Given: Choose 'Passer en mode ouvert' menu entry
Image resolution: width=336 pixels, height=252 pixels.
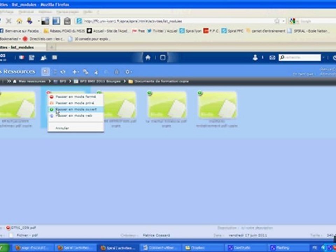Looking at the screenshot, I should click(76, 109).
